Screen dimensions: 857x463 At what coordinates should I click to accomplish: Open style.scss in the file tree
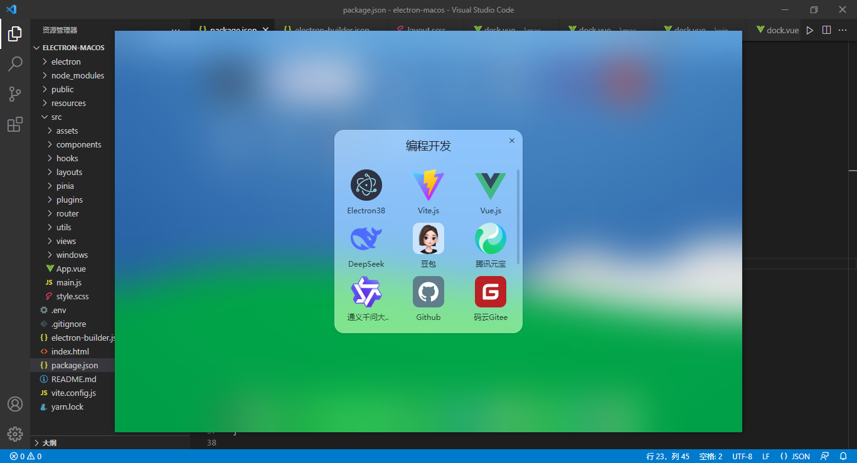pyautogui.click(x=73, y=296)
